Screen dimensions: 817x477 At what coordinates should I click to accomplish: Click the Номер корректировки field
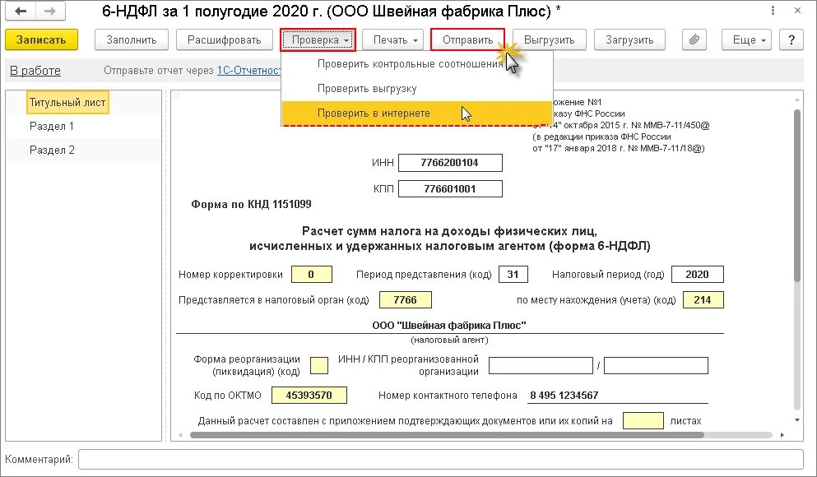pos(312,275)
